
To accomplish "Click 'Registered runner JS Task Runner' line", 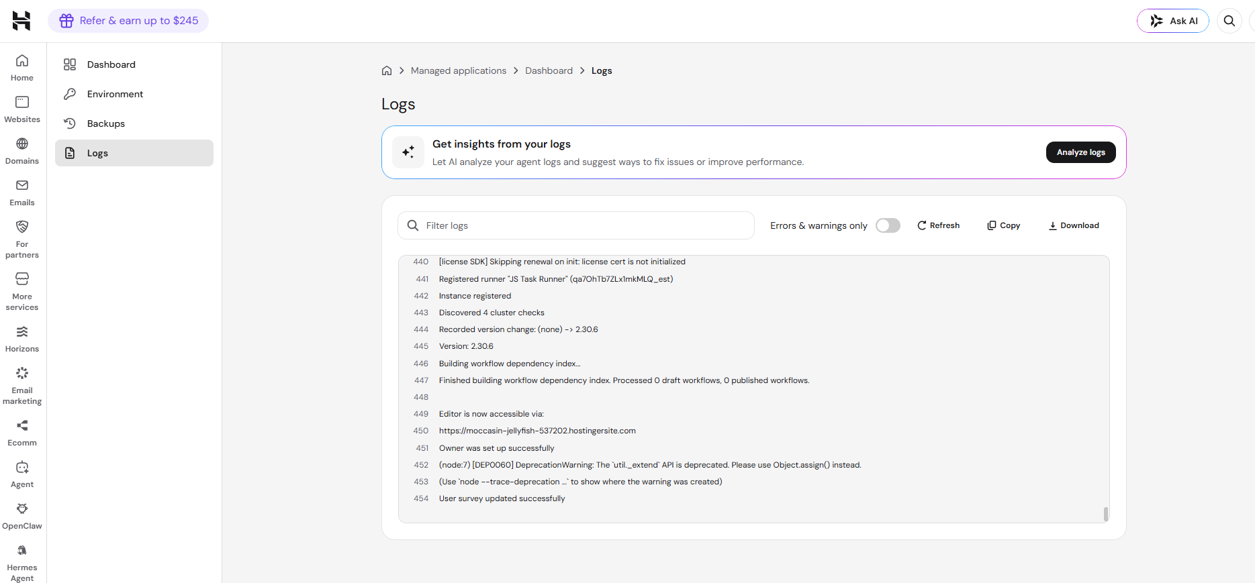I will (x=556, y=279).
